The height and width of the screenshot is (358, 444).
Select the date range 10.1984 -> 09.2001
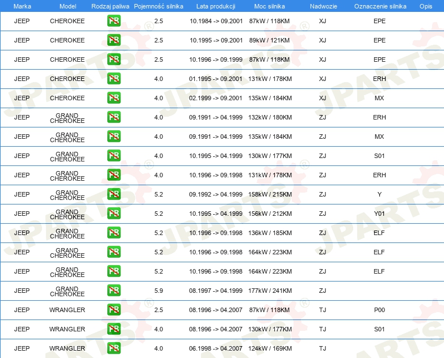pyautogui.click(x=216, y=21)
